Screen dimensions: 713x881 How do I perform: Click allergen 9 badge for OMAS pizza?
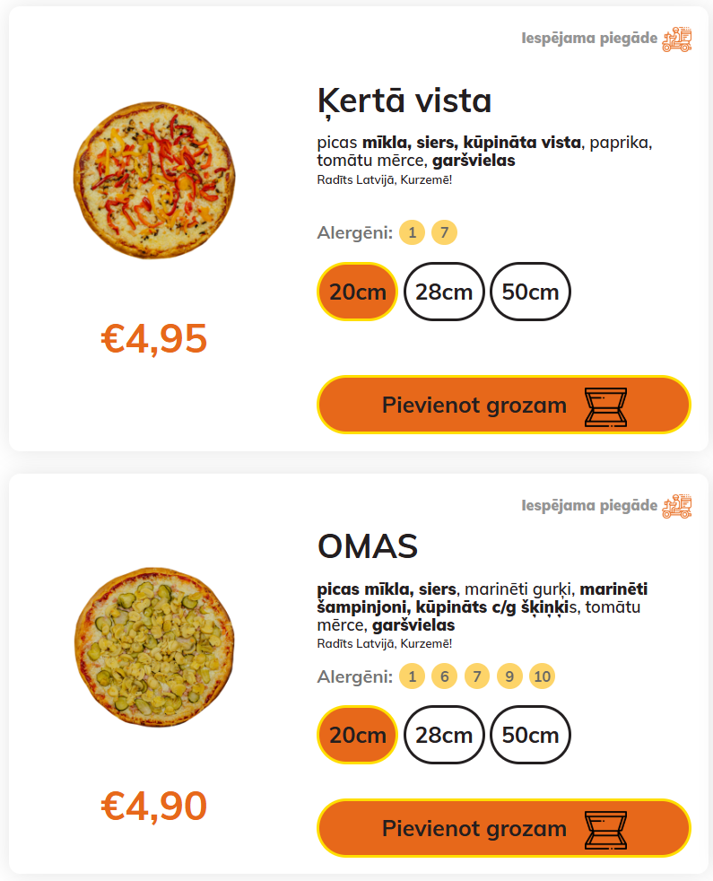coord(509,676)
